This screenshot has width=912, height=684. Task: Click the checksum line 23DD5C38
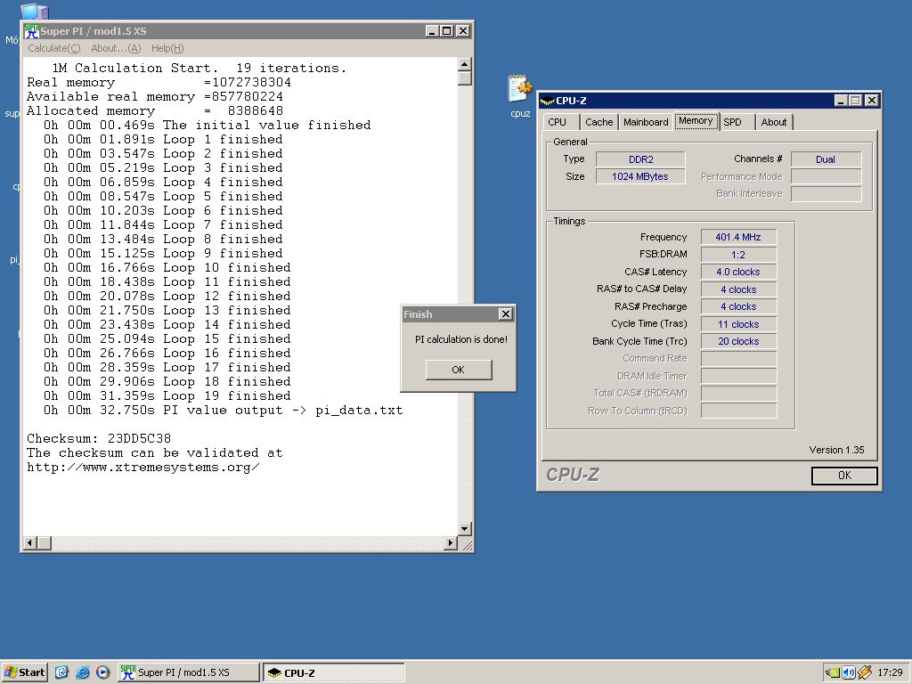coord(99,438)
